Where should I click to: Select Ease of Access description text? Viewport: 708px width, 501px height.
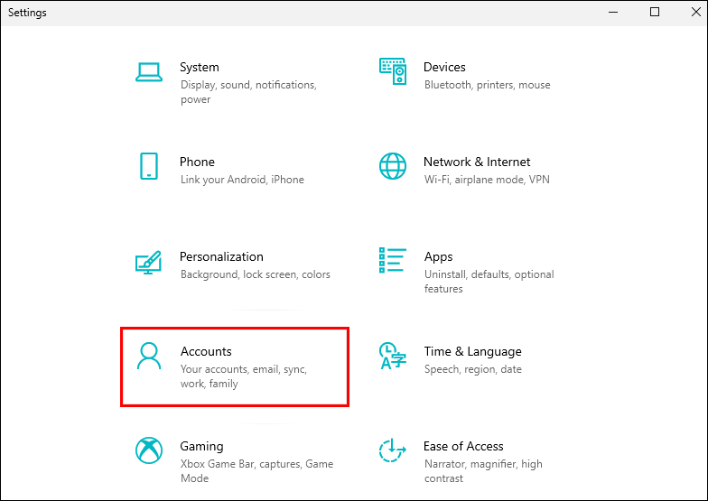pyautogui.click(x=482, y=471)
